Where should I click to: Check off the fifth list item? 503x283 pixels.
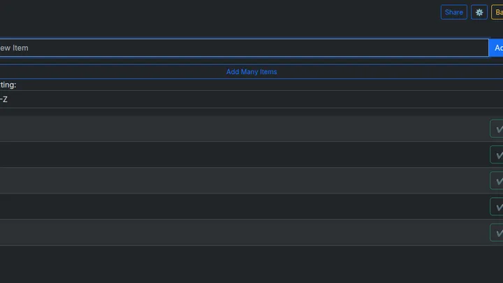tap(497, 233)
